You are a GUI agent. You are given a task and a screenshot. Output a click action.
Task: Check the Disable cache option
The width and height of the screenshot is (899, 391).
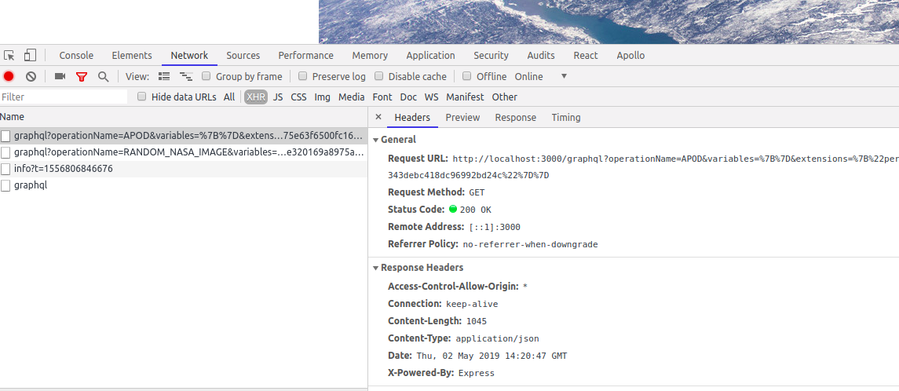click(378, 76)
